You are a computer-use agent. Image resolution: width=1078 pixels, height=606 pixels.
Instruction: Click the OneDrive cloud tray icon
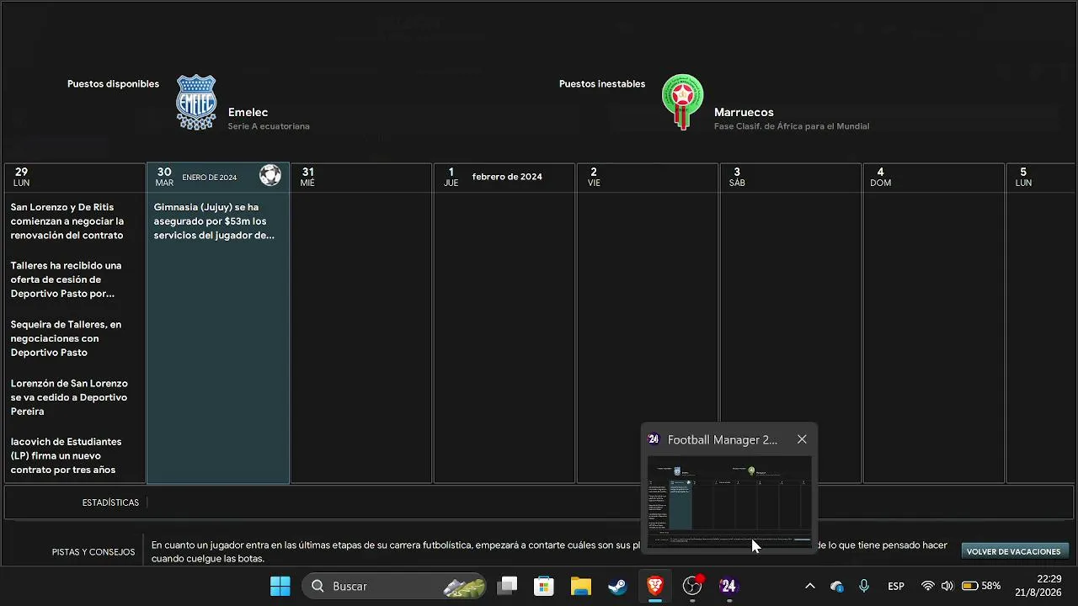837,586
